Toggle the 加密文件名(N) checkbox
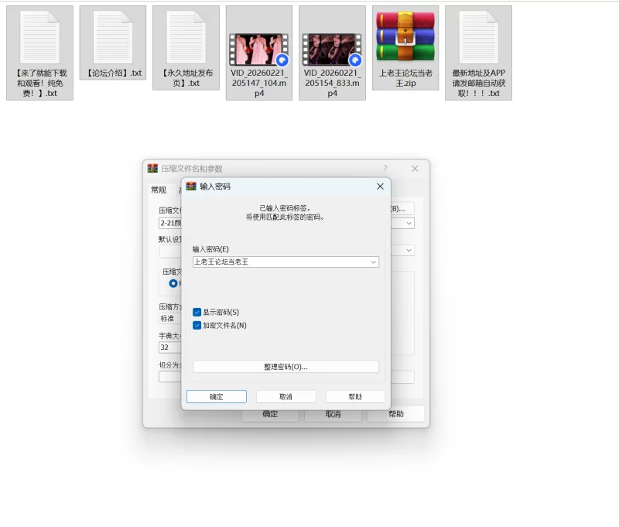619x527 pixels. click(x=197, y=325)
